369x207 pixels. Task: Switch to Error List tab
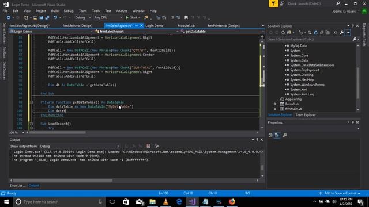click(x=17, y=186)
